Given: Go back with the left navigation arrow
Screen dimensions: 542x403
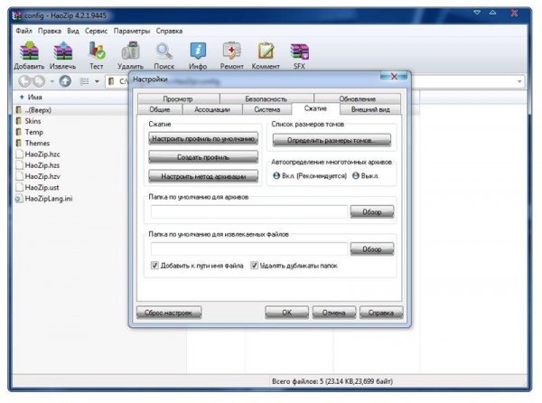Looking at the screenshot, I should coord(24,81).
